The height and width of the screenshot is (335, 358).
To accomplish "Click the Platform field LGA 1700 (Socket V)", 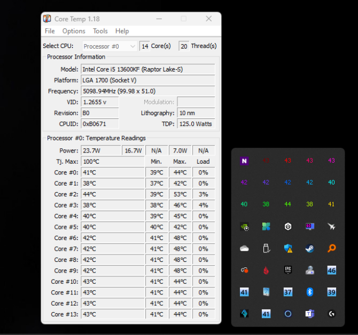I will pos(147,80).
